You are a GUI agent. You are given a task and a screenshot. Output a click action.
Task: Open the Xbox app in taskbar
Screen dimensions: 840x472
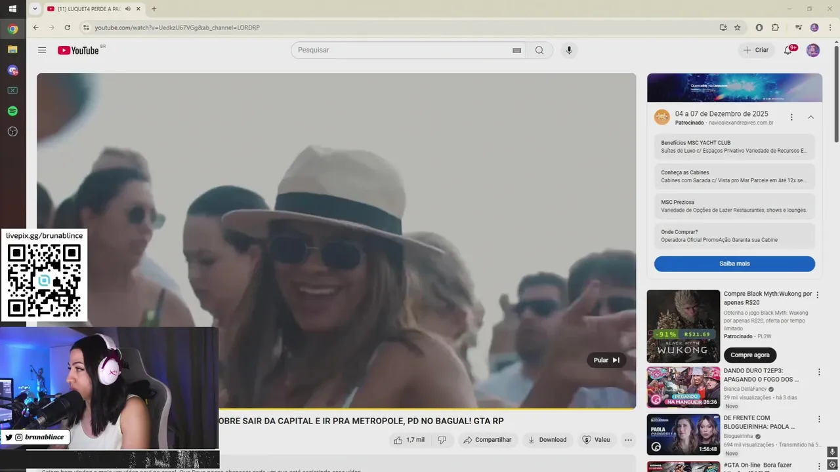pos(12,90)
